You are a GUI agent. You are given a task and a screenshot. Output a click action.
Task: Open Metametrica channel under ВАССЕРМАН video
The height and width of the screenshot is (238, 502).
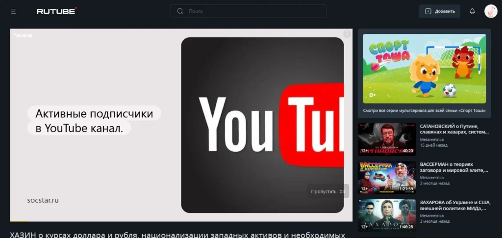pos(431,178)
